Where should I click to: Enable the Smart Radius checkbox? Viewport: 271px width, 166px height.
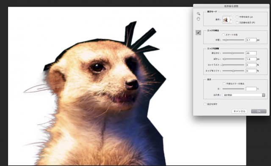223,35
